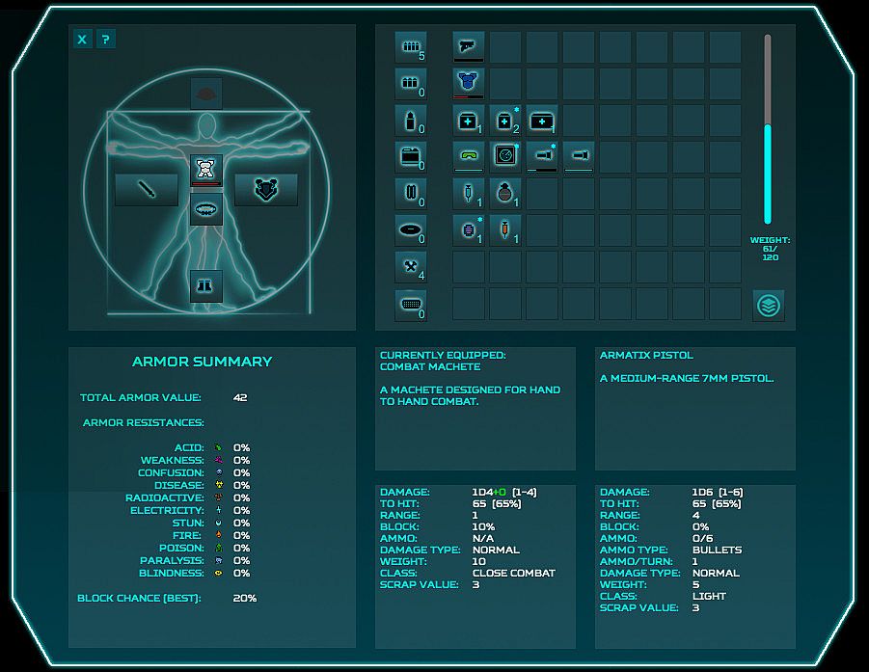Screen dimensions: 869x672
Task: Click the single cartridge ammo counter
Action: (x=411, y=121)
